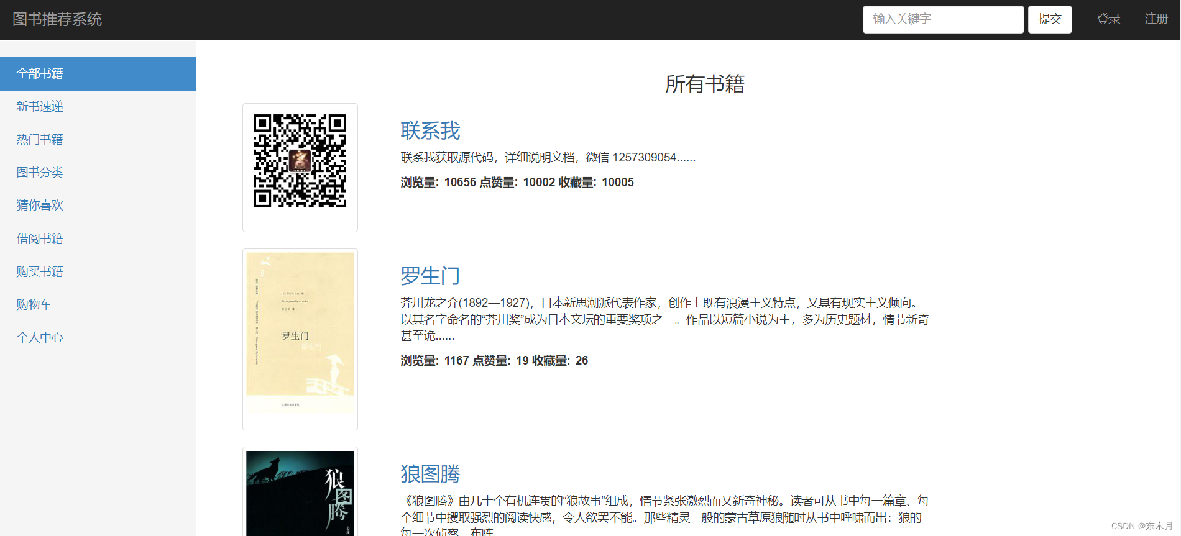This screenshot has width=1181, height=536.
Task: Open the 罗生门 title link
Action: click(x=430, y=276)
